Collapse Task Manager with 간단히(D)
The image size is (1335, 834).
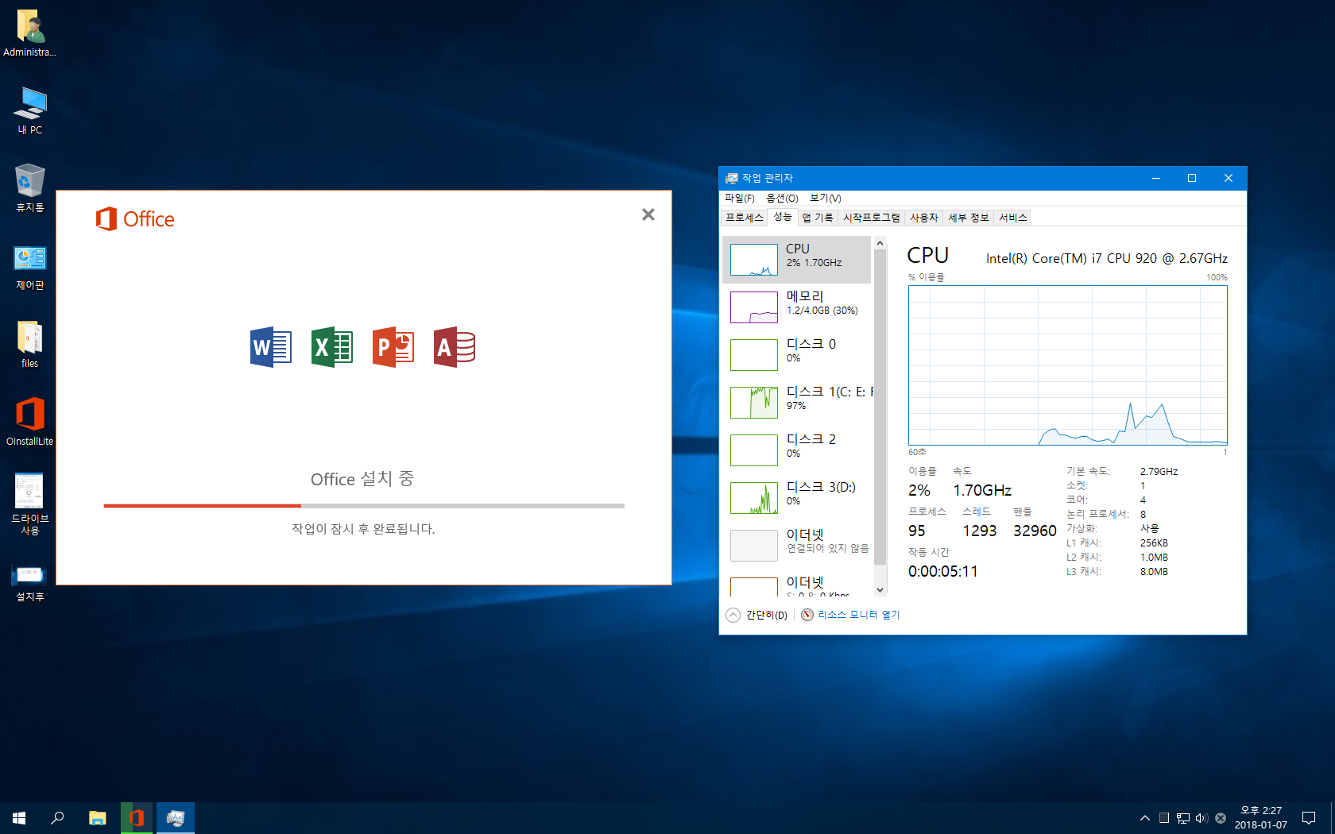(x=757, y=615)
